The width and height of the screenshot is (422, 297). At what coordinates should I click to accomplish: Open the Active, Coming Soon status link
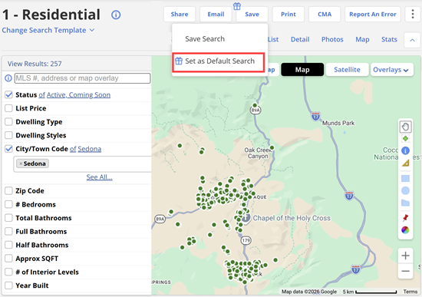(78, 95)
